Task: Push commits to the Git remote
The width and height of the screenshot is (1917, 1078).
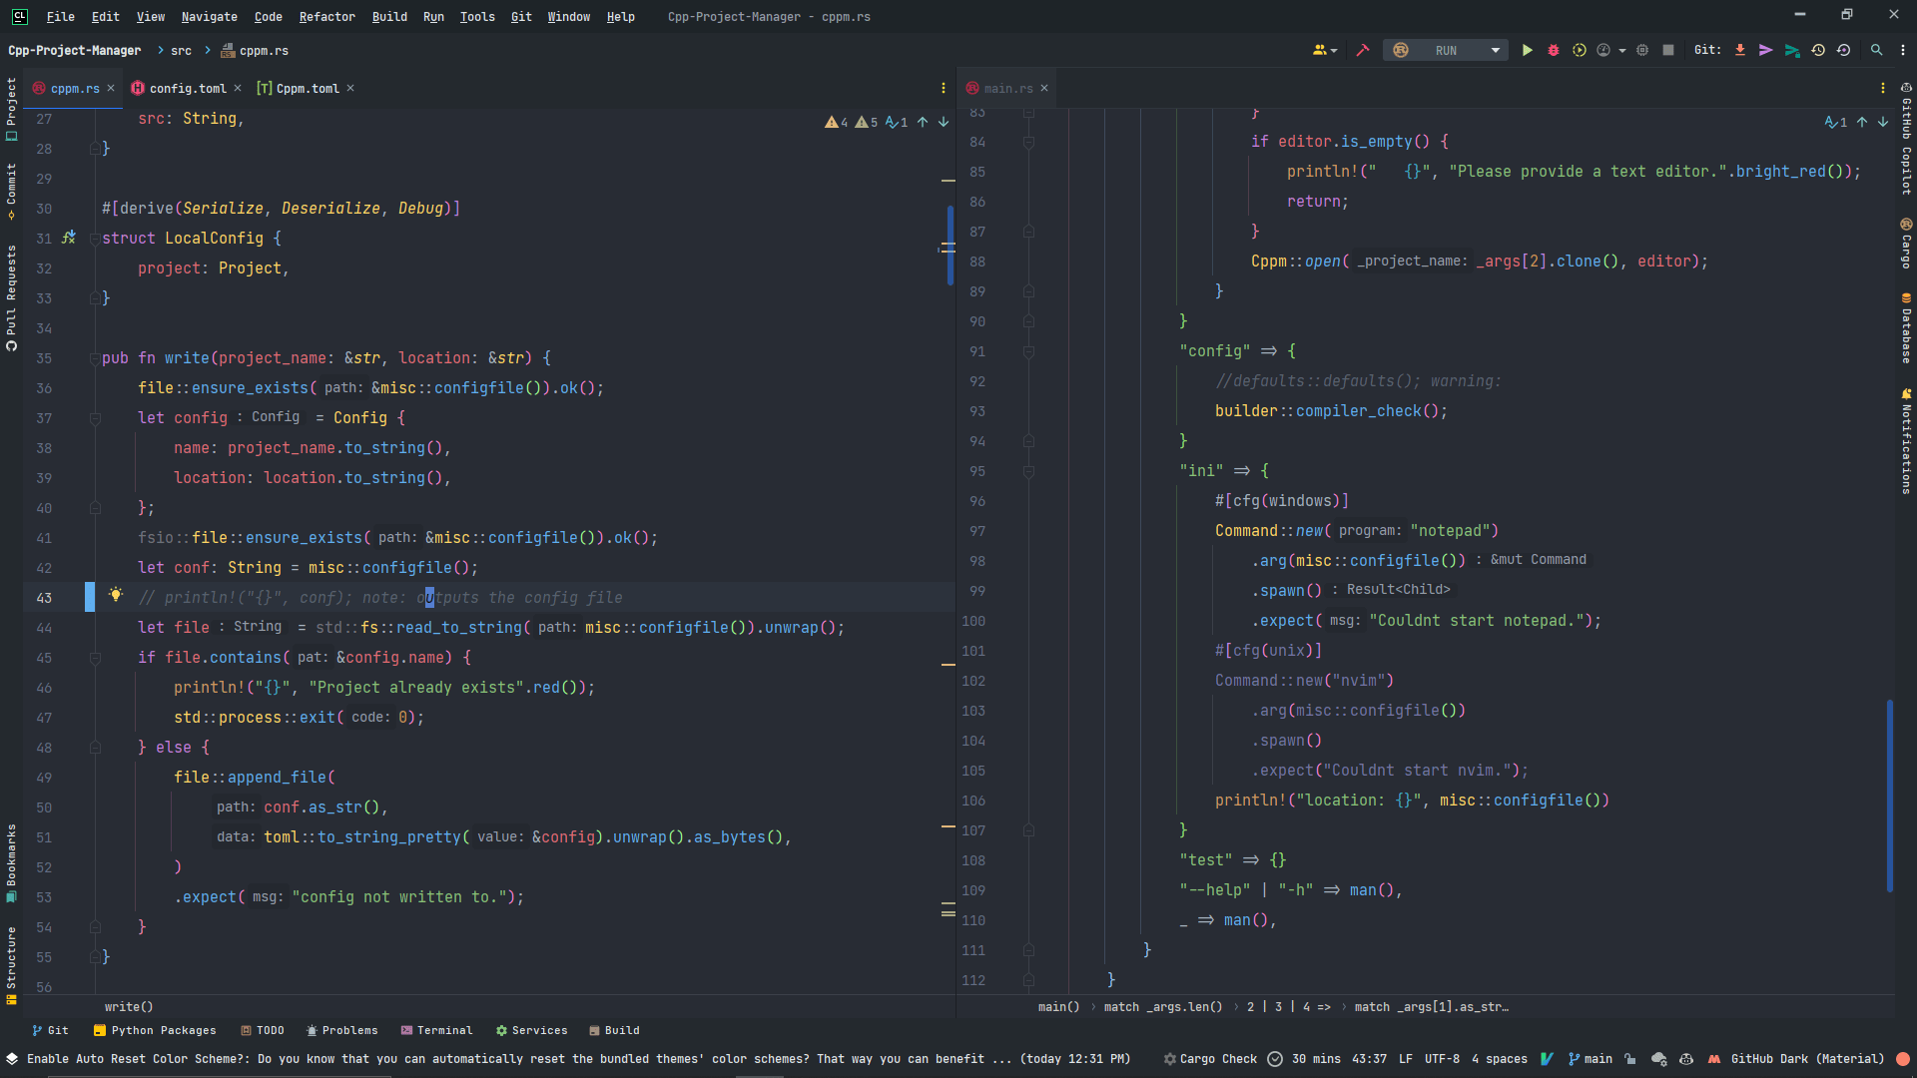Action: 1766,49
